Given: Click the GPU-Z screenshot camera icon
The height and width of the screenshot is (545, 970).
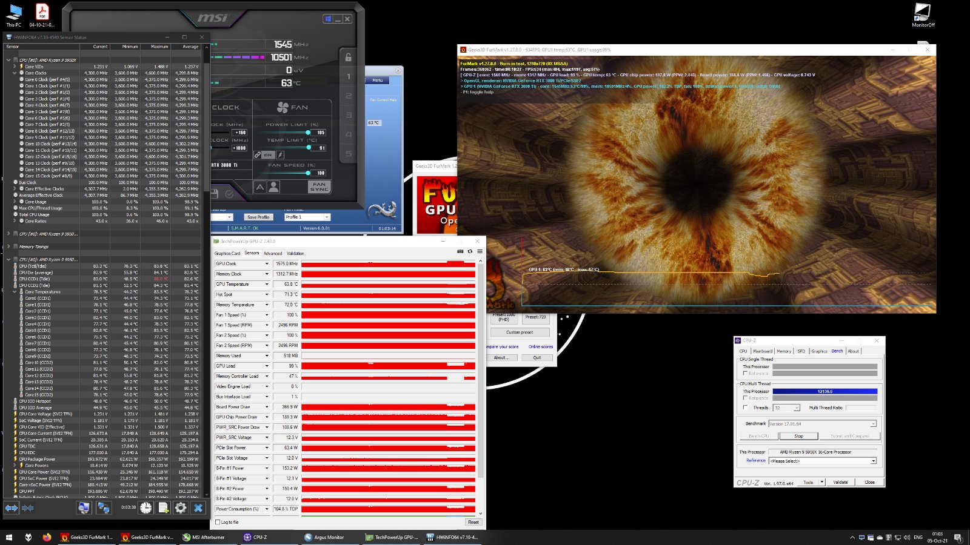Looking at the screenshot, I should pos(460,251).
